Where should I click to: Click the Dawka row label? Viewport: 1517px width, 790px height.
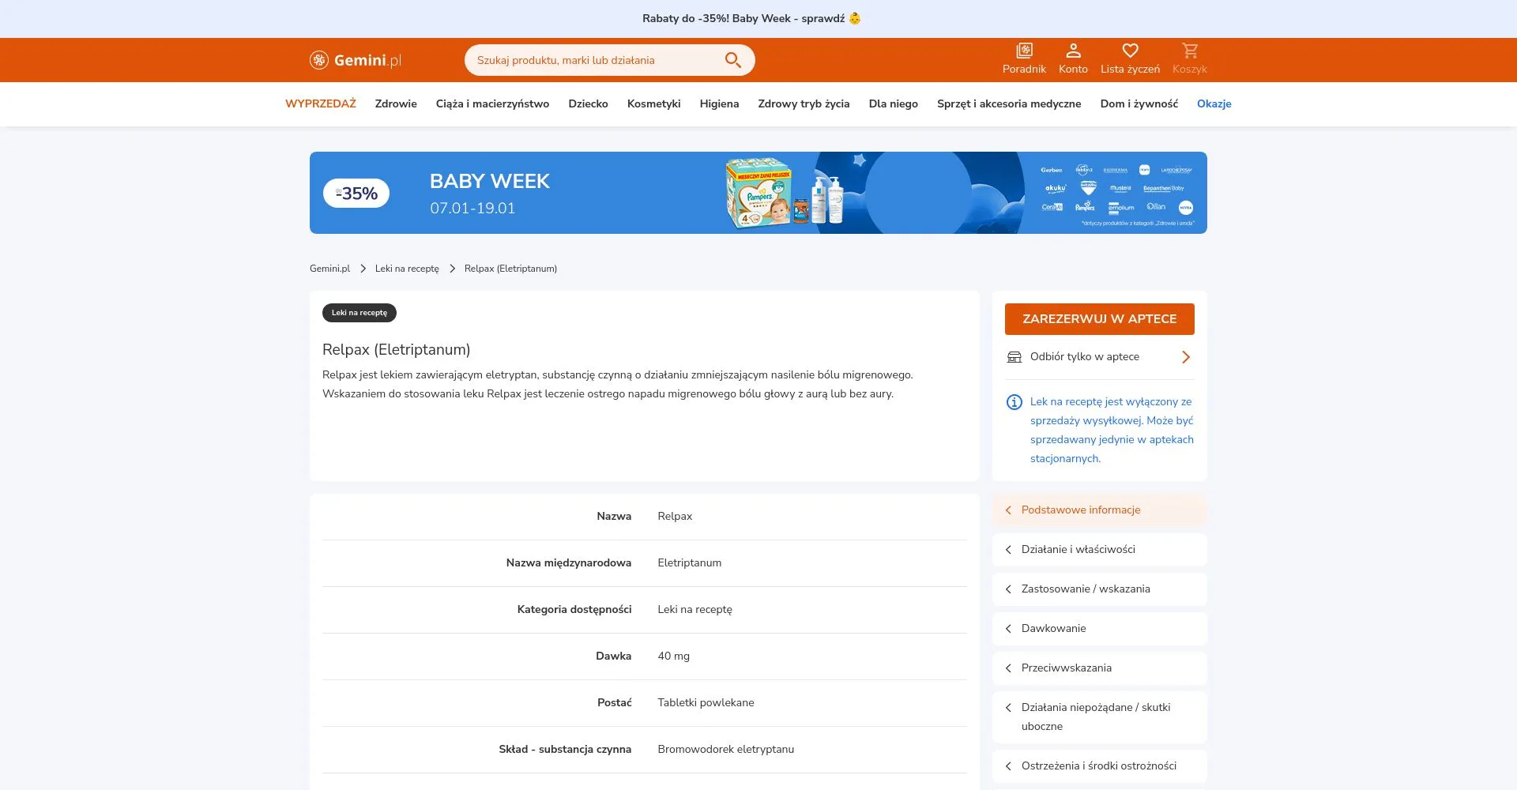(x=613, y=656)
